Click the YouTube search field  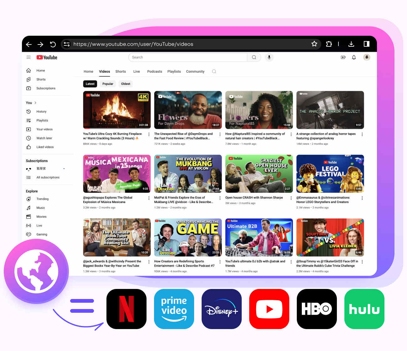pyautogui.click(x=188, y=57)
